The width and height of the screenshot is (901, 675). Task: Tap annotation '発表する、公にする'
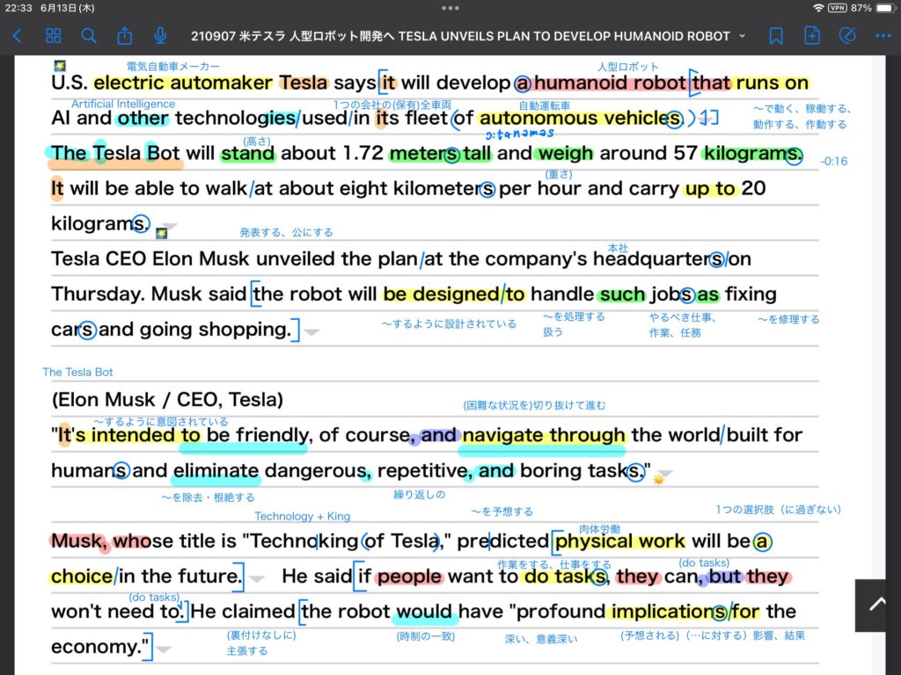286,232
